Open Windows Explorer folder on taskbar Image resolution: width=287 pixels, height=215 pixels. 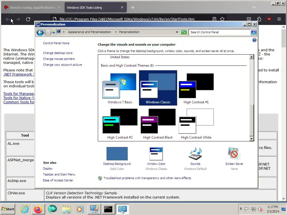coord(66,209)
